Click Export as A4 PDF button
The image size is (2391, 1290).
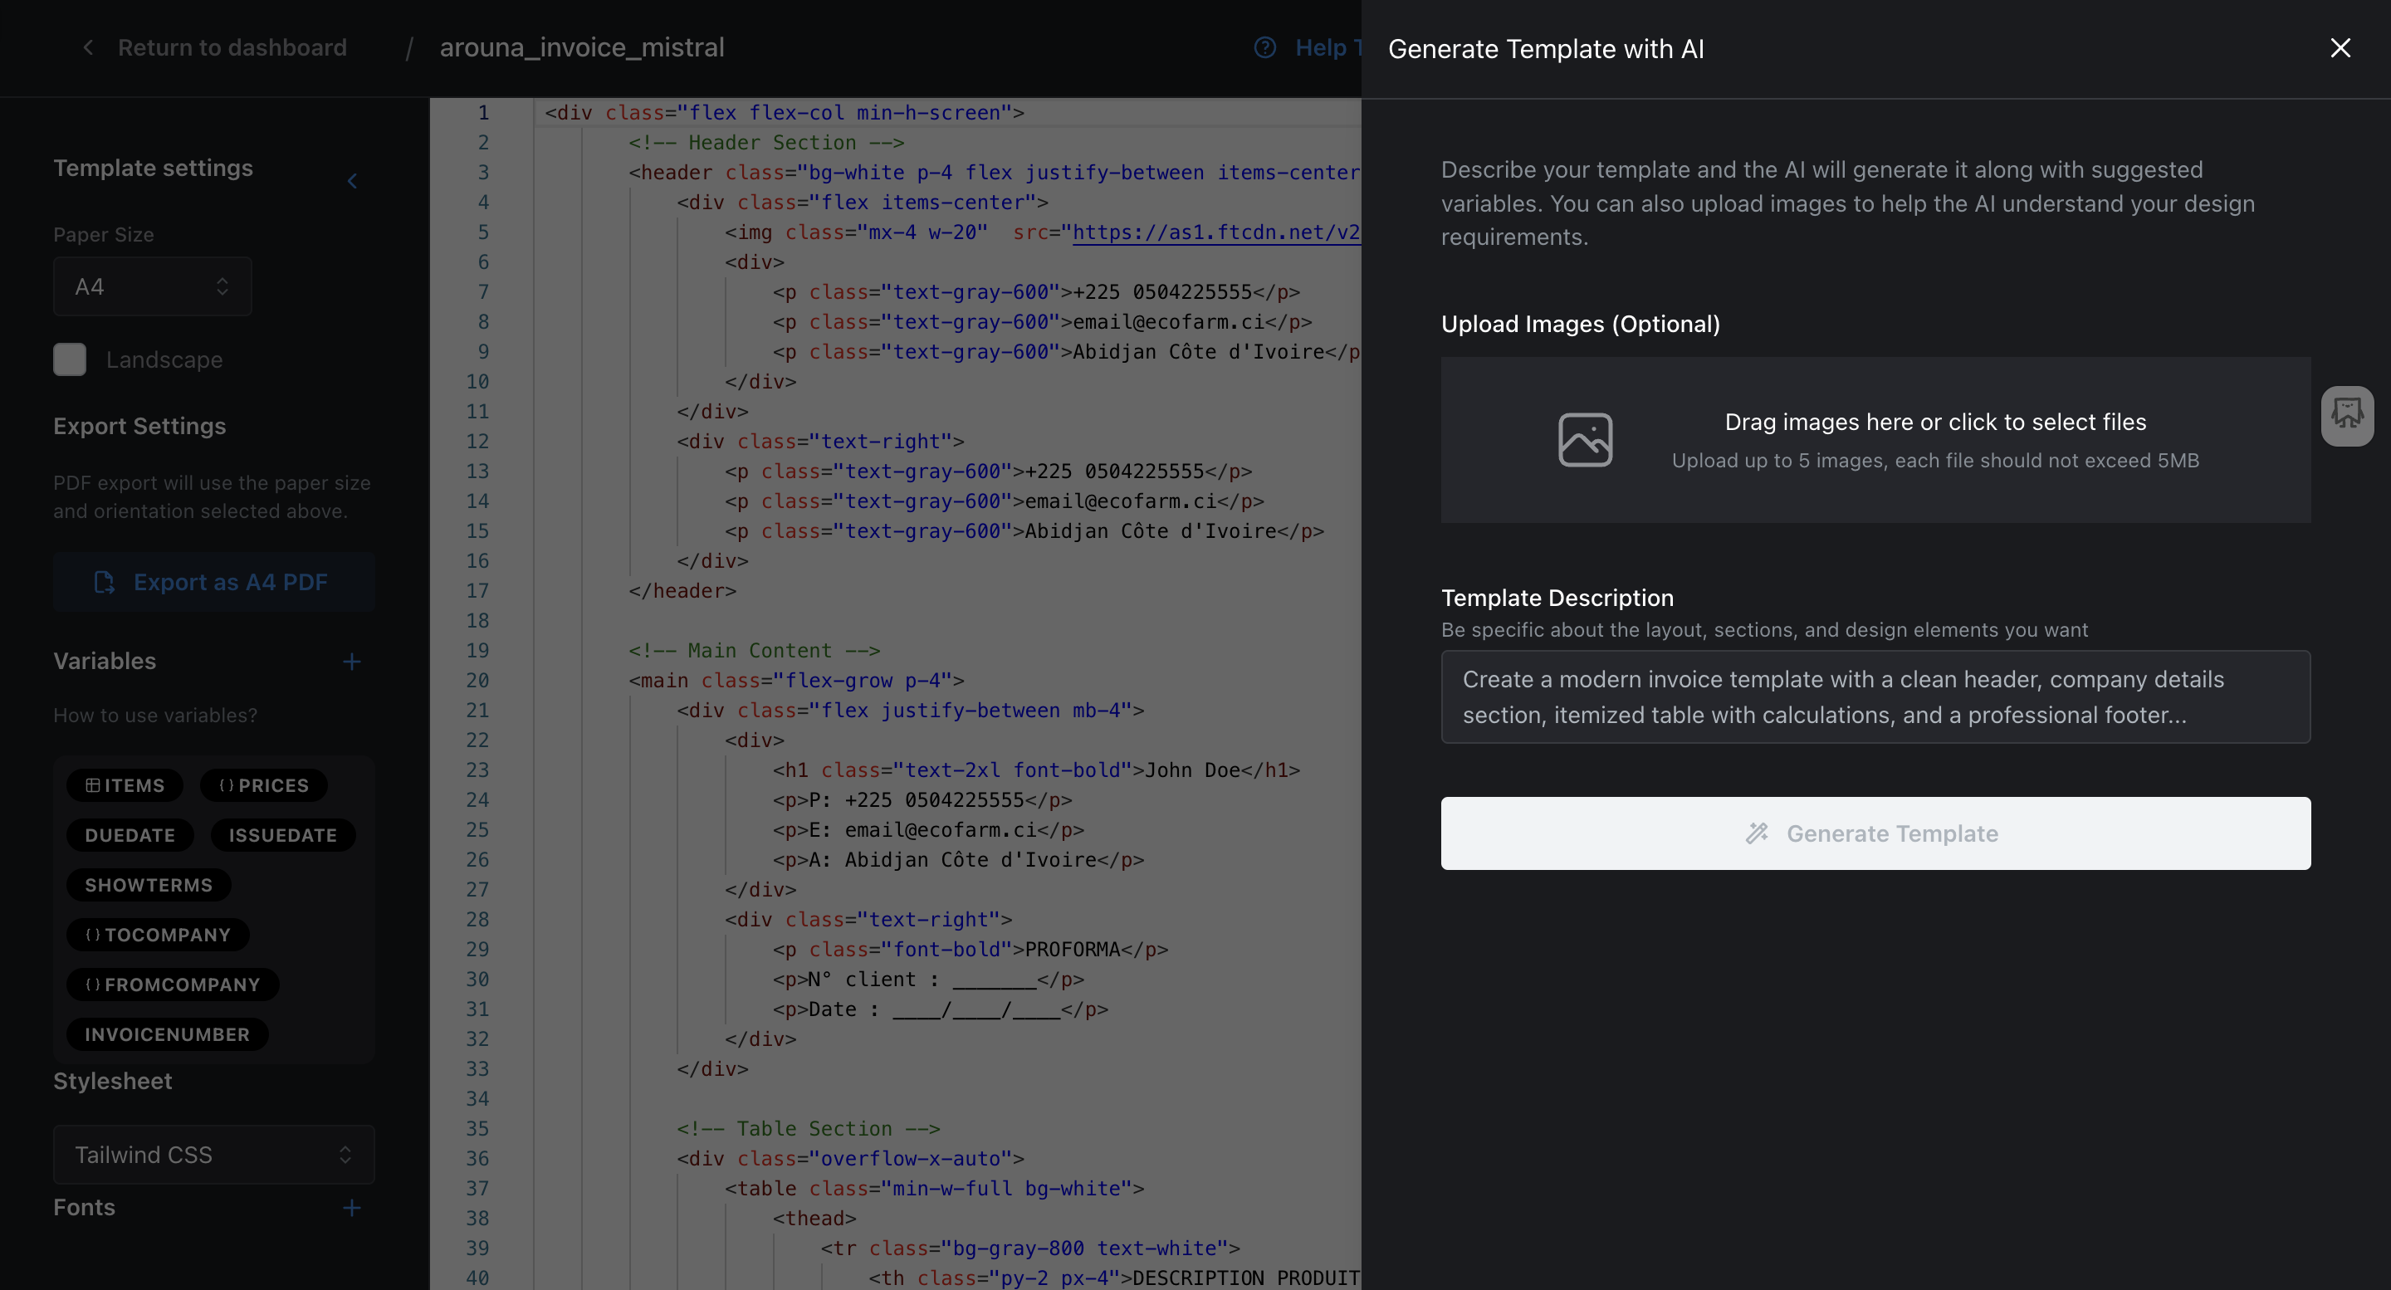point(213,582)
